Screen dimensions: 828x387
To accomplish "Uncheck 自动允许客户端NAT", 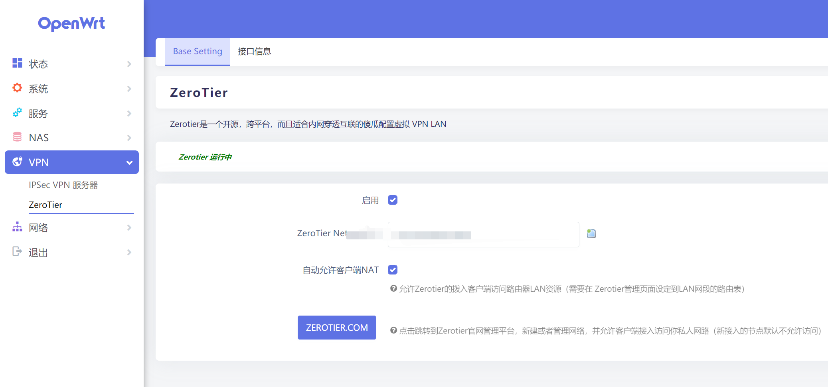I will (x=393, y=270).
